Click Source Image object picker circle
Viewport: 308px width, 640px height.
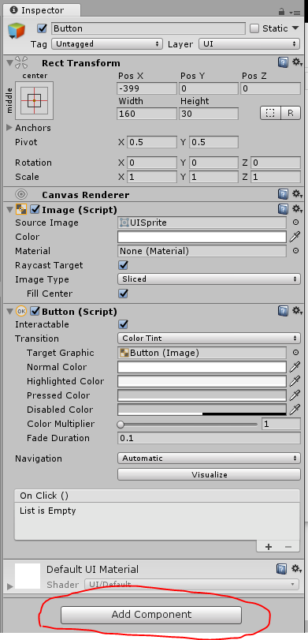tap(295, 223)
